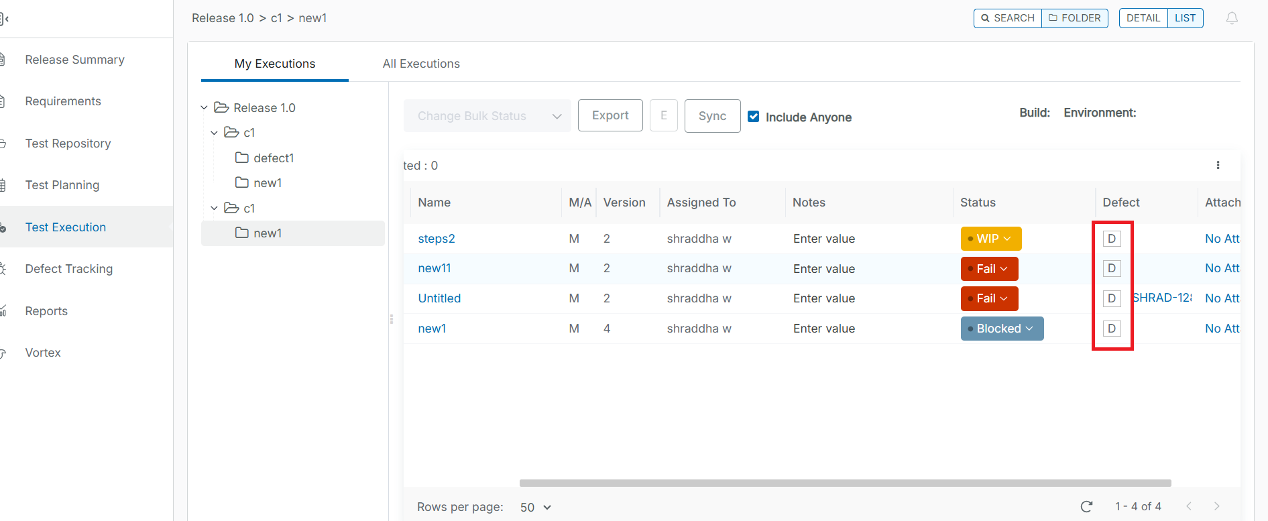
Task: Open defect D icon for new11 row
Action: [1112, 268]
